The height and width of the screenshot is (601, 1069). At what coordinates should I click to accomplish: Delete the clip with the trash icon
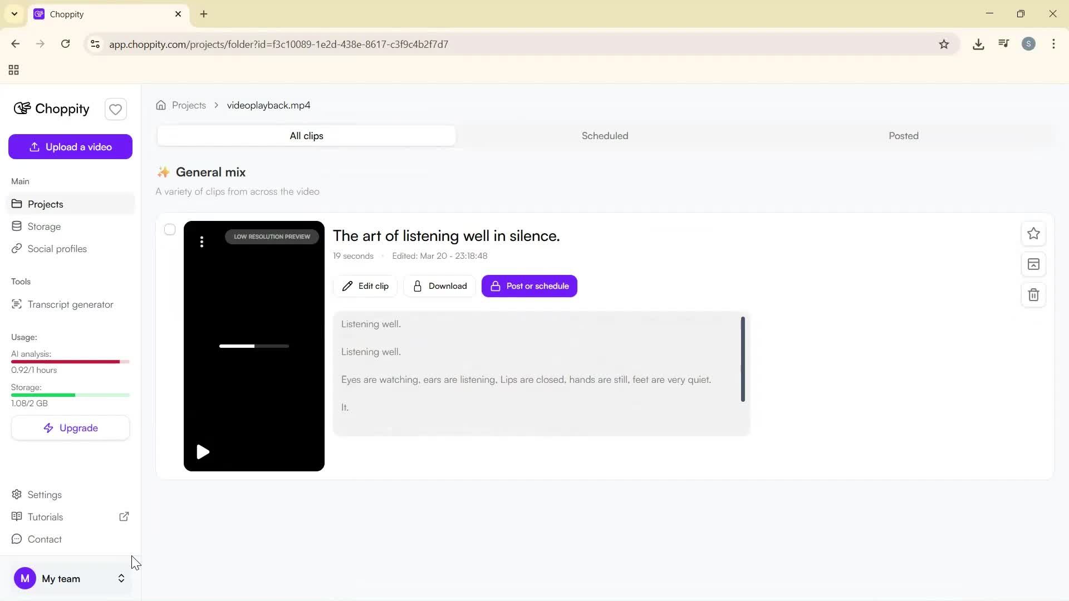(1033, 295)
